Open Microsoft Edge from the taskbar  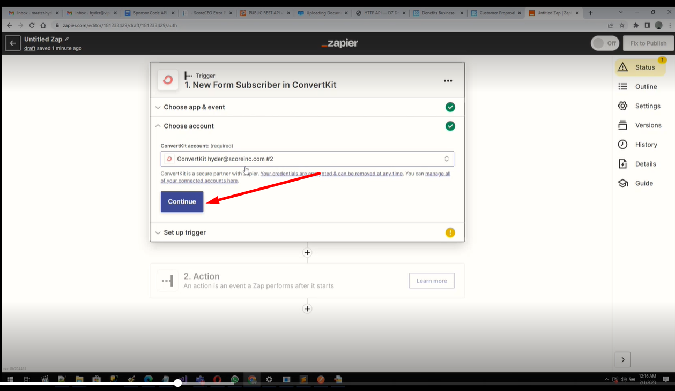click(x=149, y=379)
